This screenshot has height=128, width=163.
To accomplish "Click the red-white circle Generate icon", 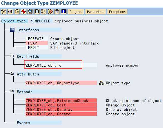I will (24, 11).
